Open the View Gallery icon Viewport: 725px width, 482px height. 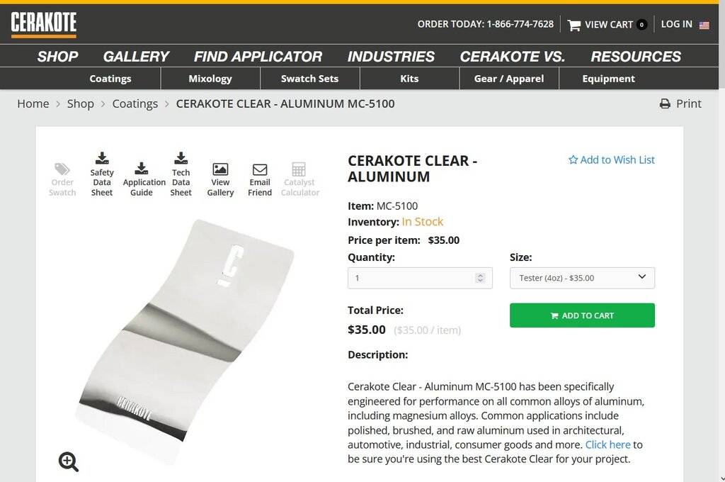[220, 169]
